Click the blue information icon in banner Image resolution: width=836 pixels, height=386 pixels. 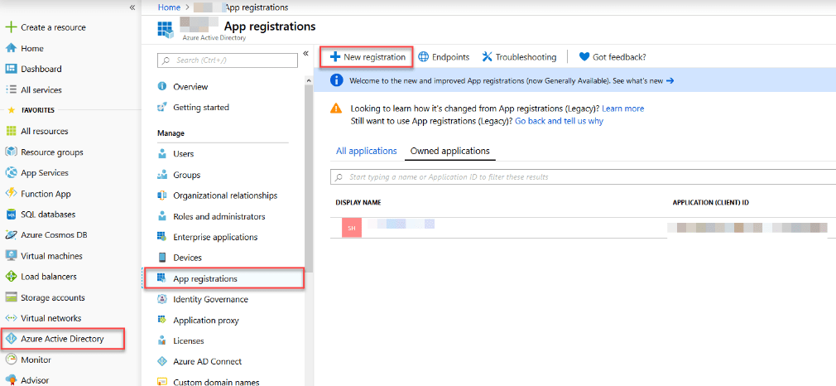pyautogui.click(x=336, y=80)
